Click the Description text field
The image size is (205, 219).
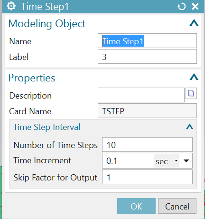(x=141, y=95)
